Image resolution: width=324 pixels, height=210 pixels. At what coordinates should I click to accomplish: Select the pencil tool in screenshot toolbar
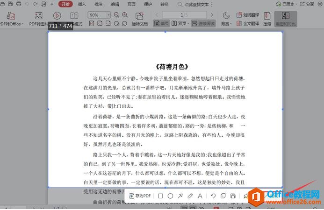(x=190, y=196)
